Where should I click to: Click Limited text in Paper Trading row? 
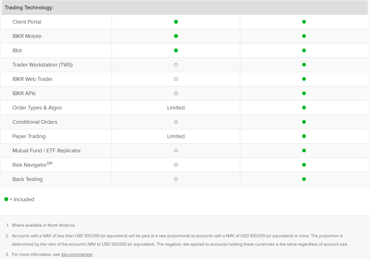coord(176,136)
